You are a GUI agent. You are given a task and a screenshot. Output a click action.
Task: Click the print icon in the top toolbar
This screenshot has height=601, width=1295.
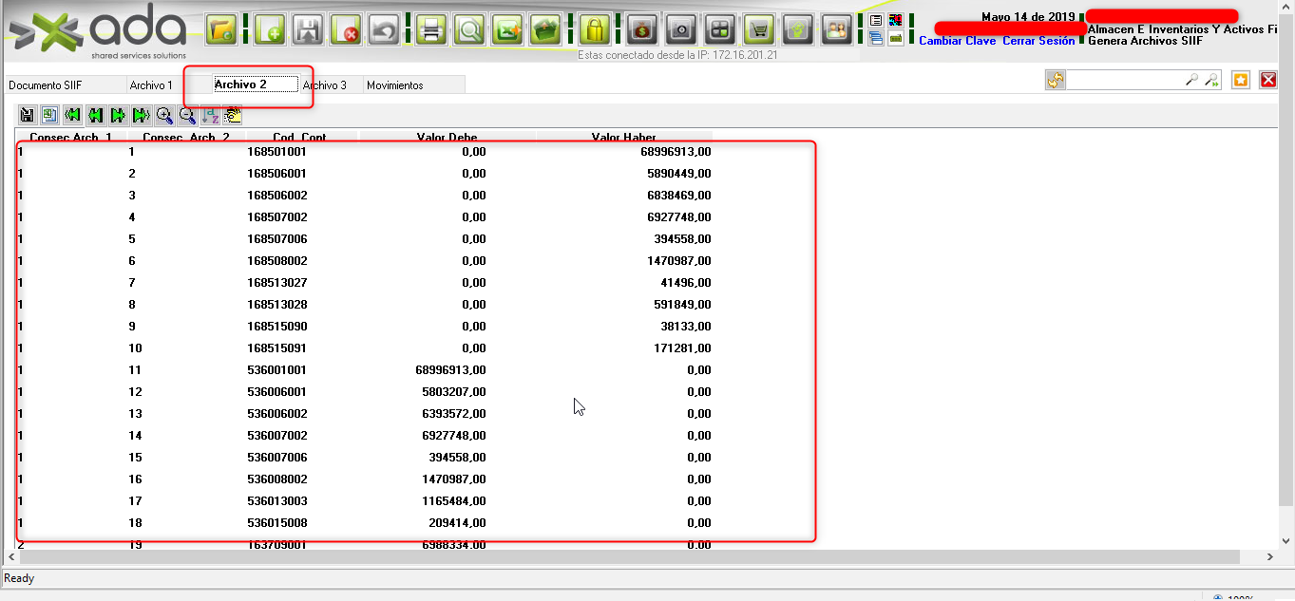(x=429, y=30)
